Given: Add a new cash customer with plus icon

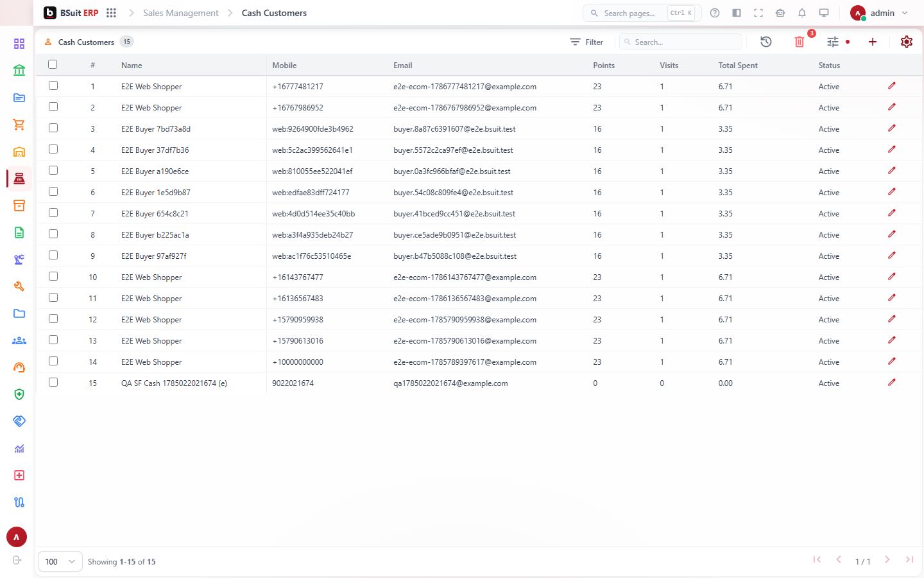Looking at the screenshot, I should coord(873,42).
